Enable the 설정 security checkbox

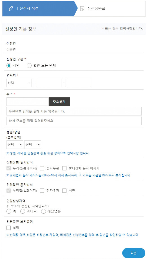8,228
